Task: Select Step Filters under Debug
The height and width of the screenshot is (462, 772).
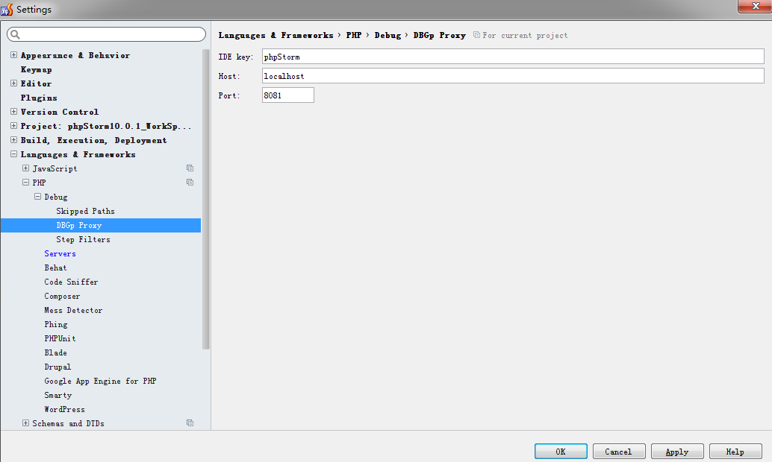Action: pyautogui.click(x=83, y=239)
